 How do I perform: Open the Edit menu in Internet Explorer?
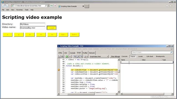pyautogui.click(x=7, y=10)
